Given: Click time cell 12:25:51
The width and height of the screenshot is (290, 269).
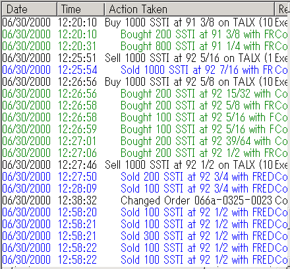Looking at the screenshot, I should (77, 58).
